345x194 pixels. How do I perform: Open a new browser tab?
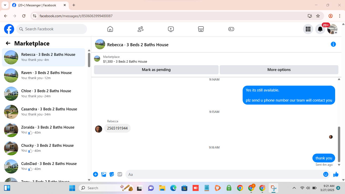tap(74, 5)
